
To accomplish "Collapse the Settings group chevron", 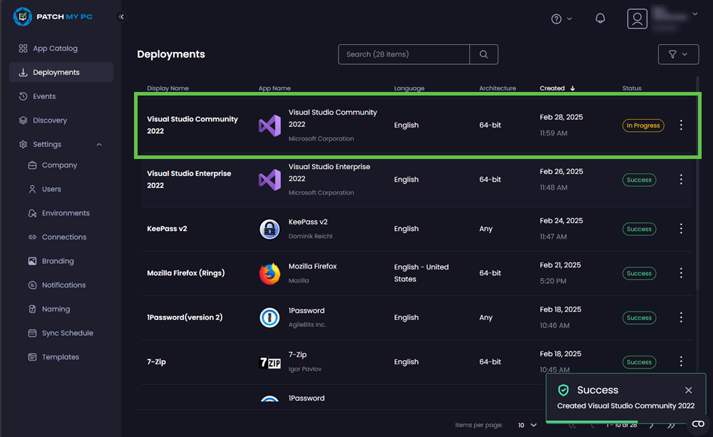I will coord(99,145).
